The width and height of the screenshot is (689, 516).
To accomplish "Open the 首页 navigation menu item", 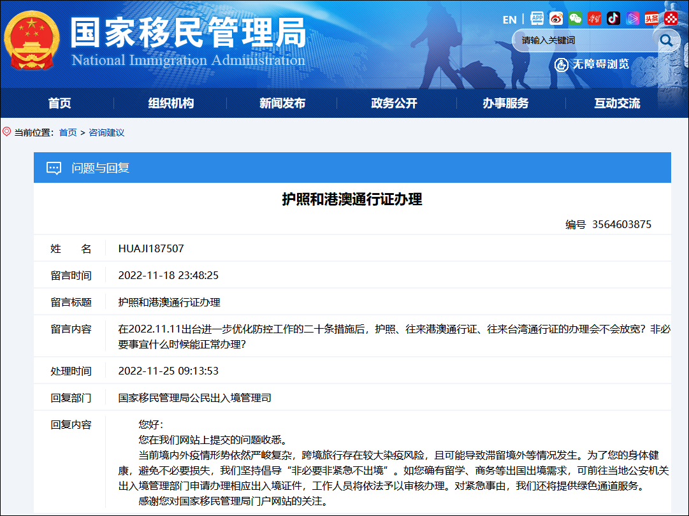I will (59, 103).
